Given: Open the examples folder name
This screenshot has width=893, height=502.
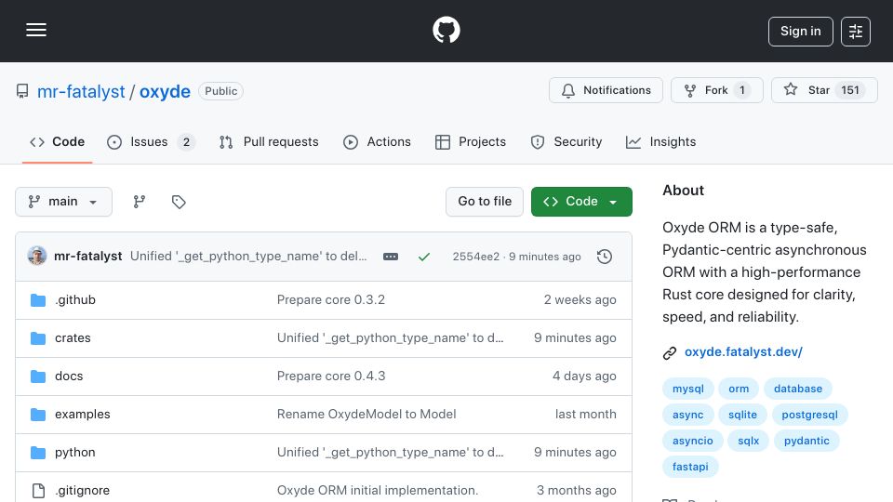Looking at the screenshot, I should pos(83,415).
